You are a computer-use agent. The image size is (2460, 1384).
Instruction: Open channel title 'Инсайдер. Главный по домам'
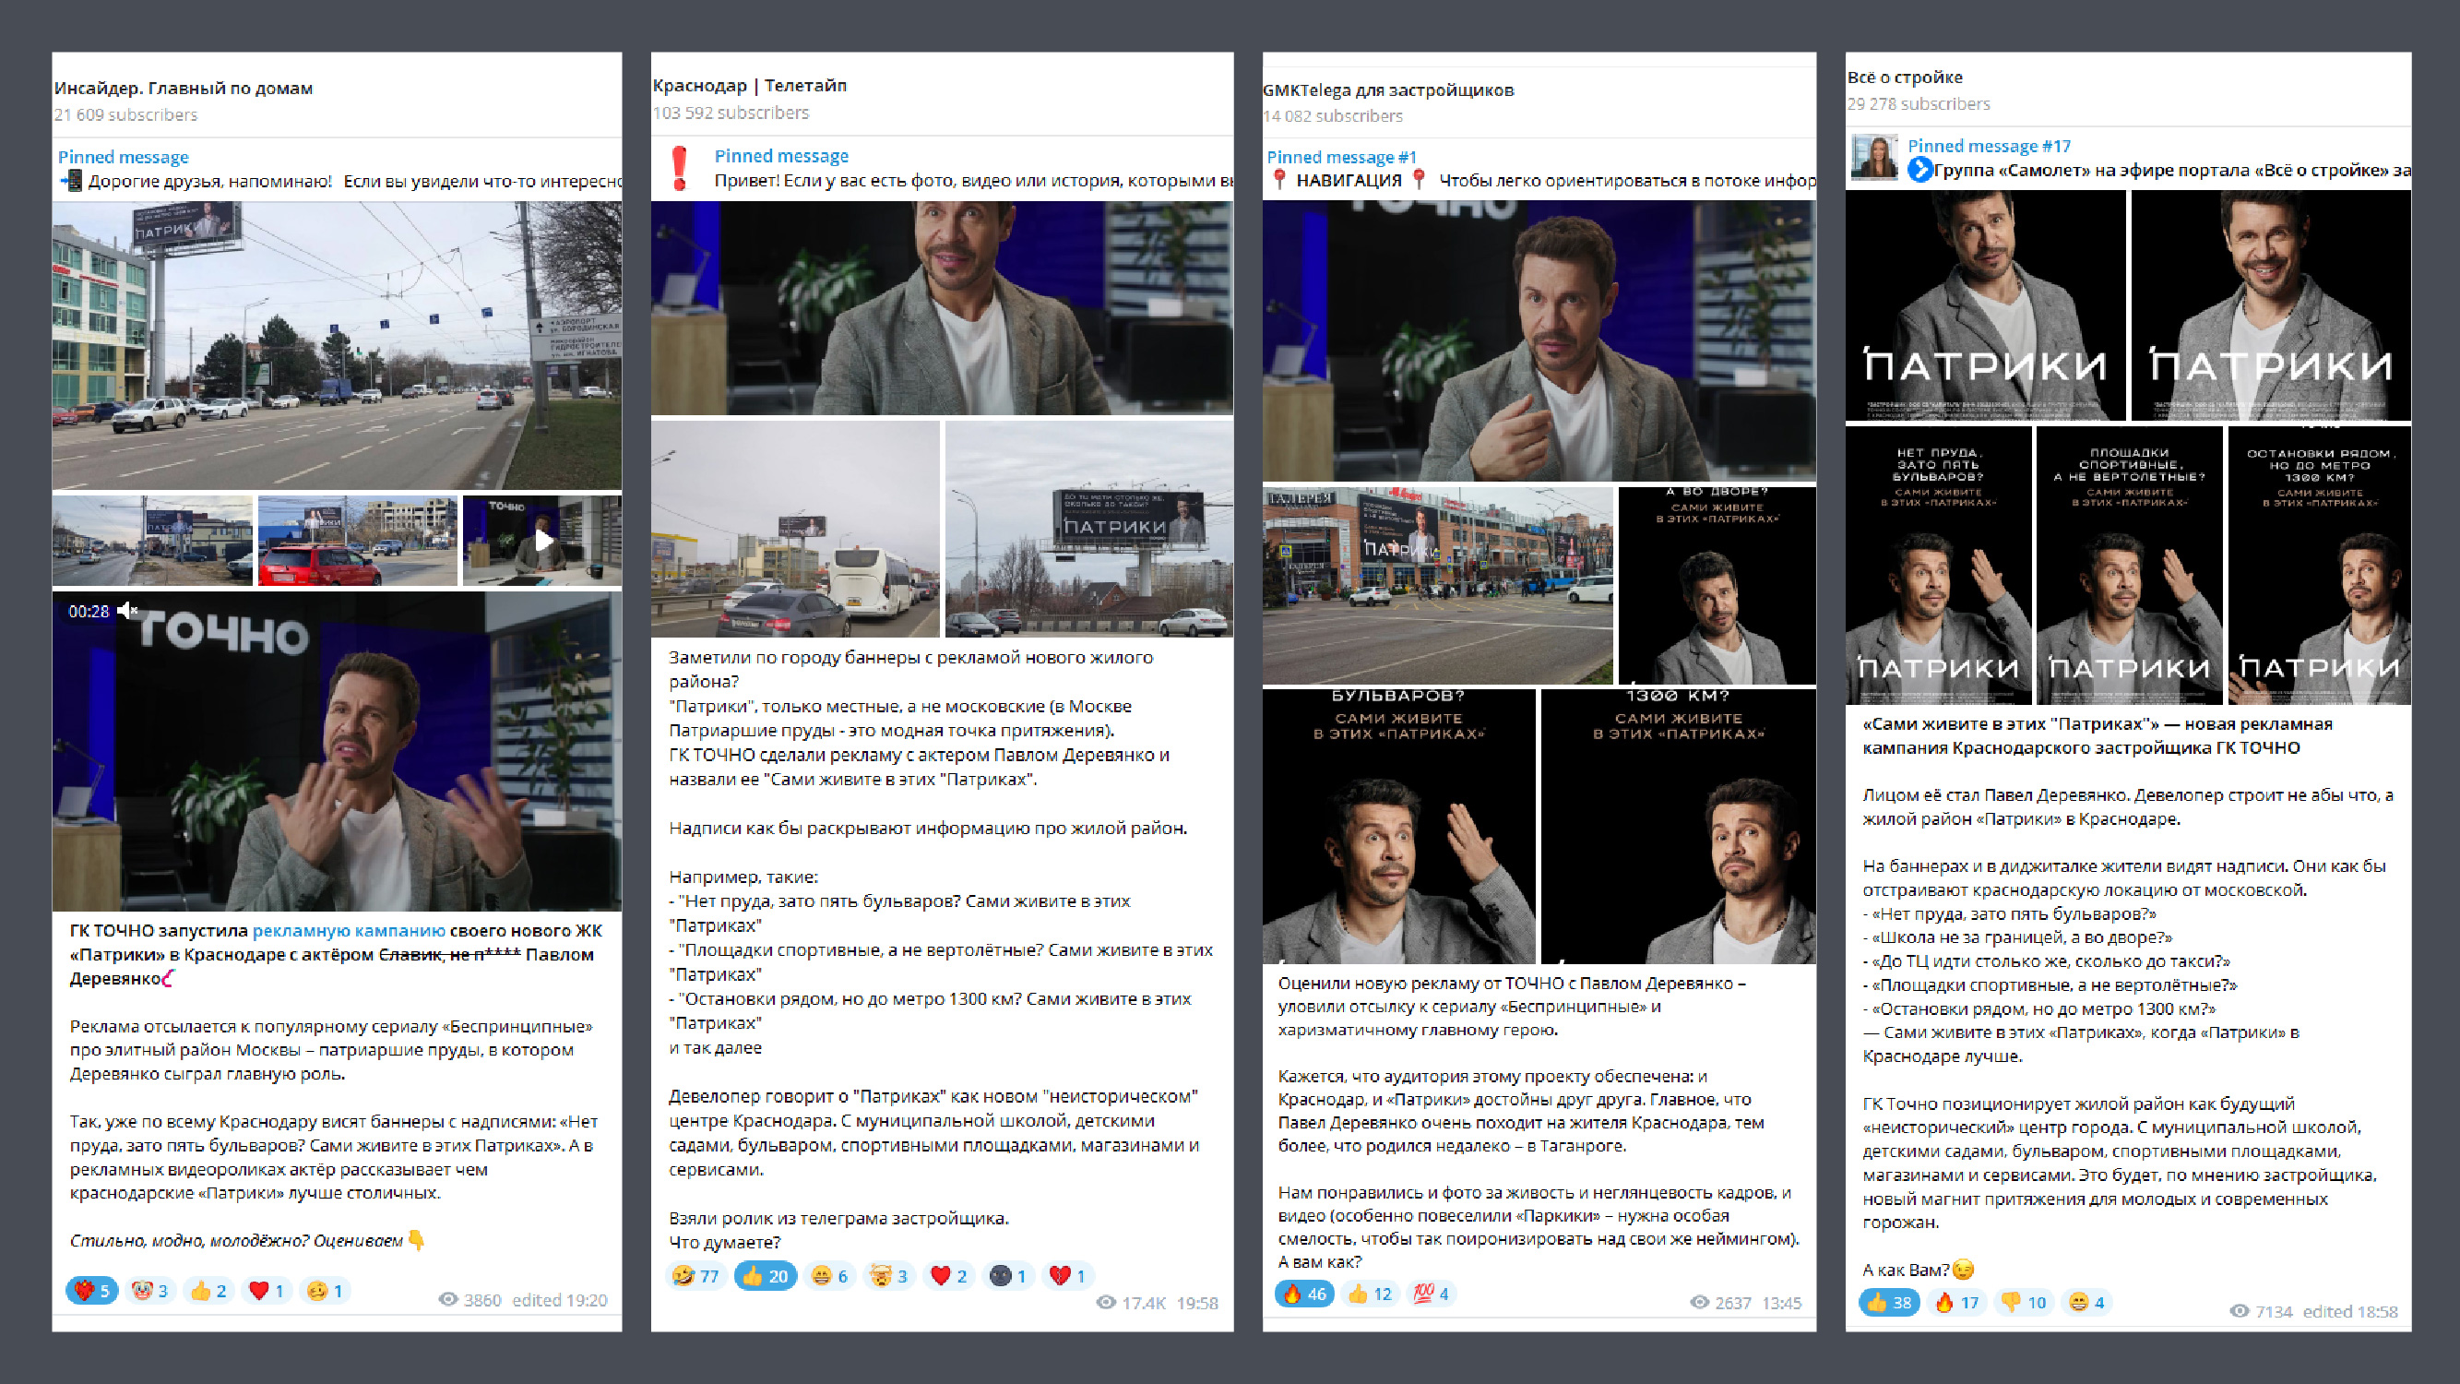coord(184,88)
